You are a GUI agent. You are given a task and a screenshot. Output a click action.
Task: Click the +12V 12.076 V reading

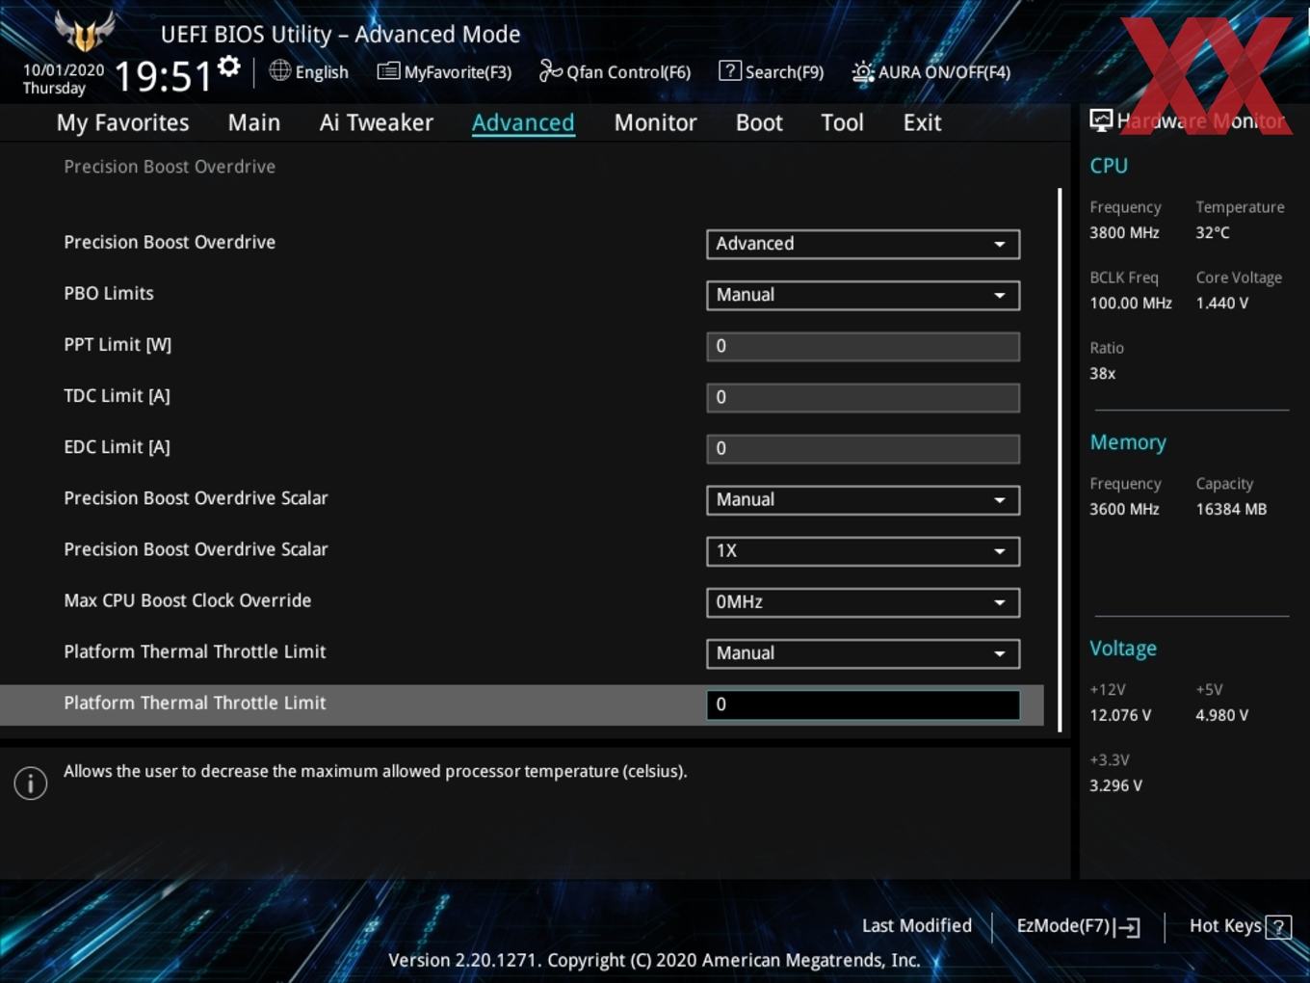pos(1120,715)
